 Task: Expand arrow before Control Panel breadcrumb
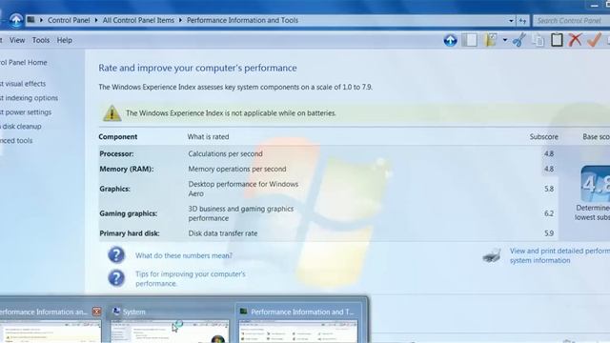pos(41,20)
